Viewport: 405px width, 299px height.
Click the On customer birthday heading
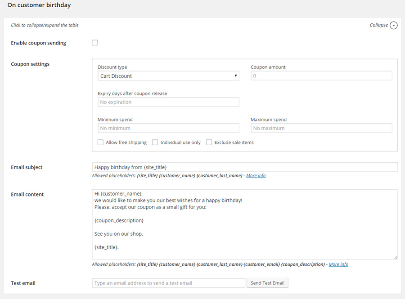click(39, 5)
